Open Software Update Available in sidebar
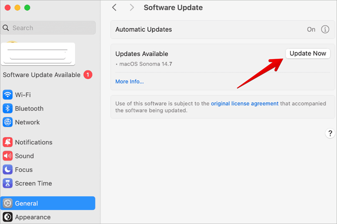The image size is (337, 224). click(42, 75)
